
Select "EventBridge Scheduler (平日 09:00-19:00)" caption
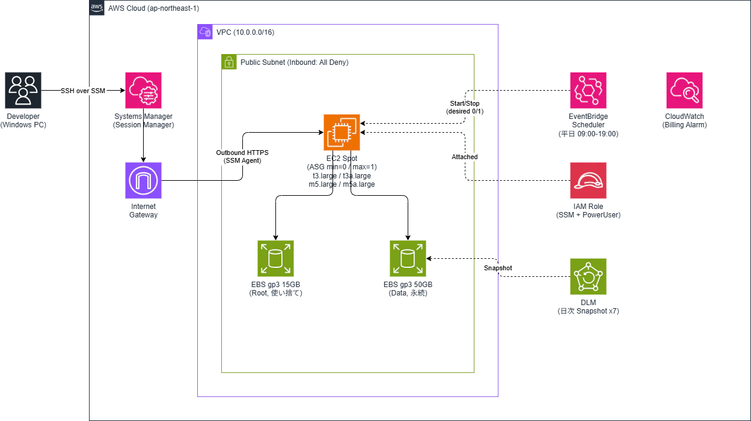(x=589, y=125)
